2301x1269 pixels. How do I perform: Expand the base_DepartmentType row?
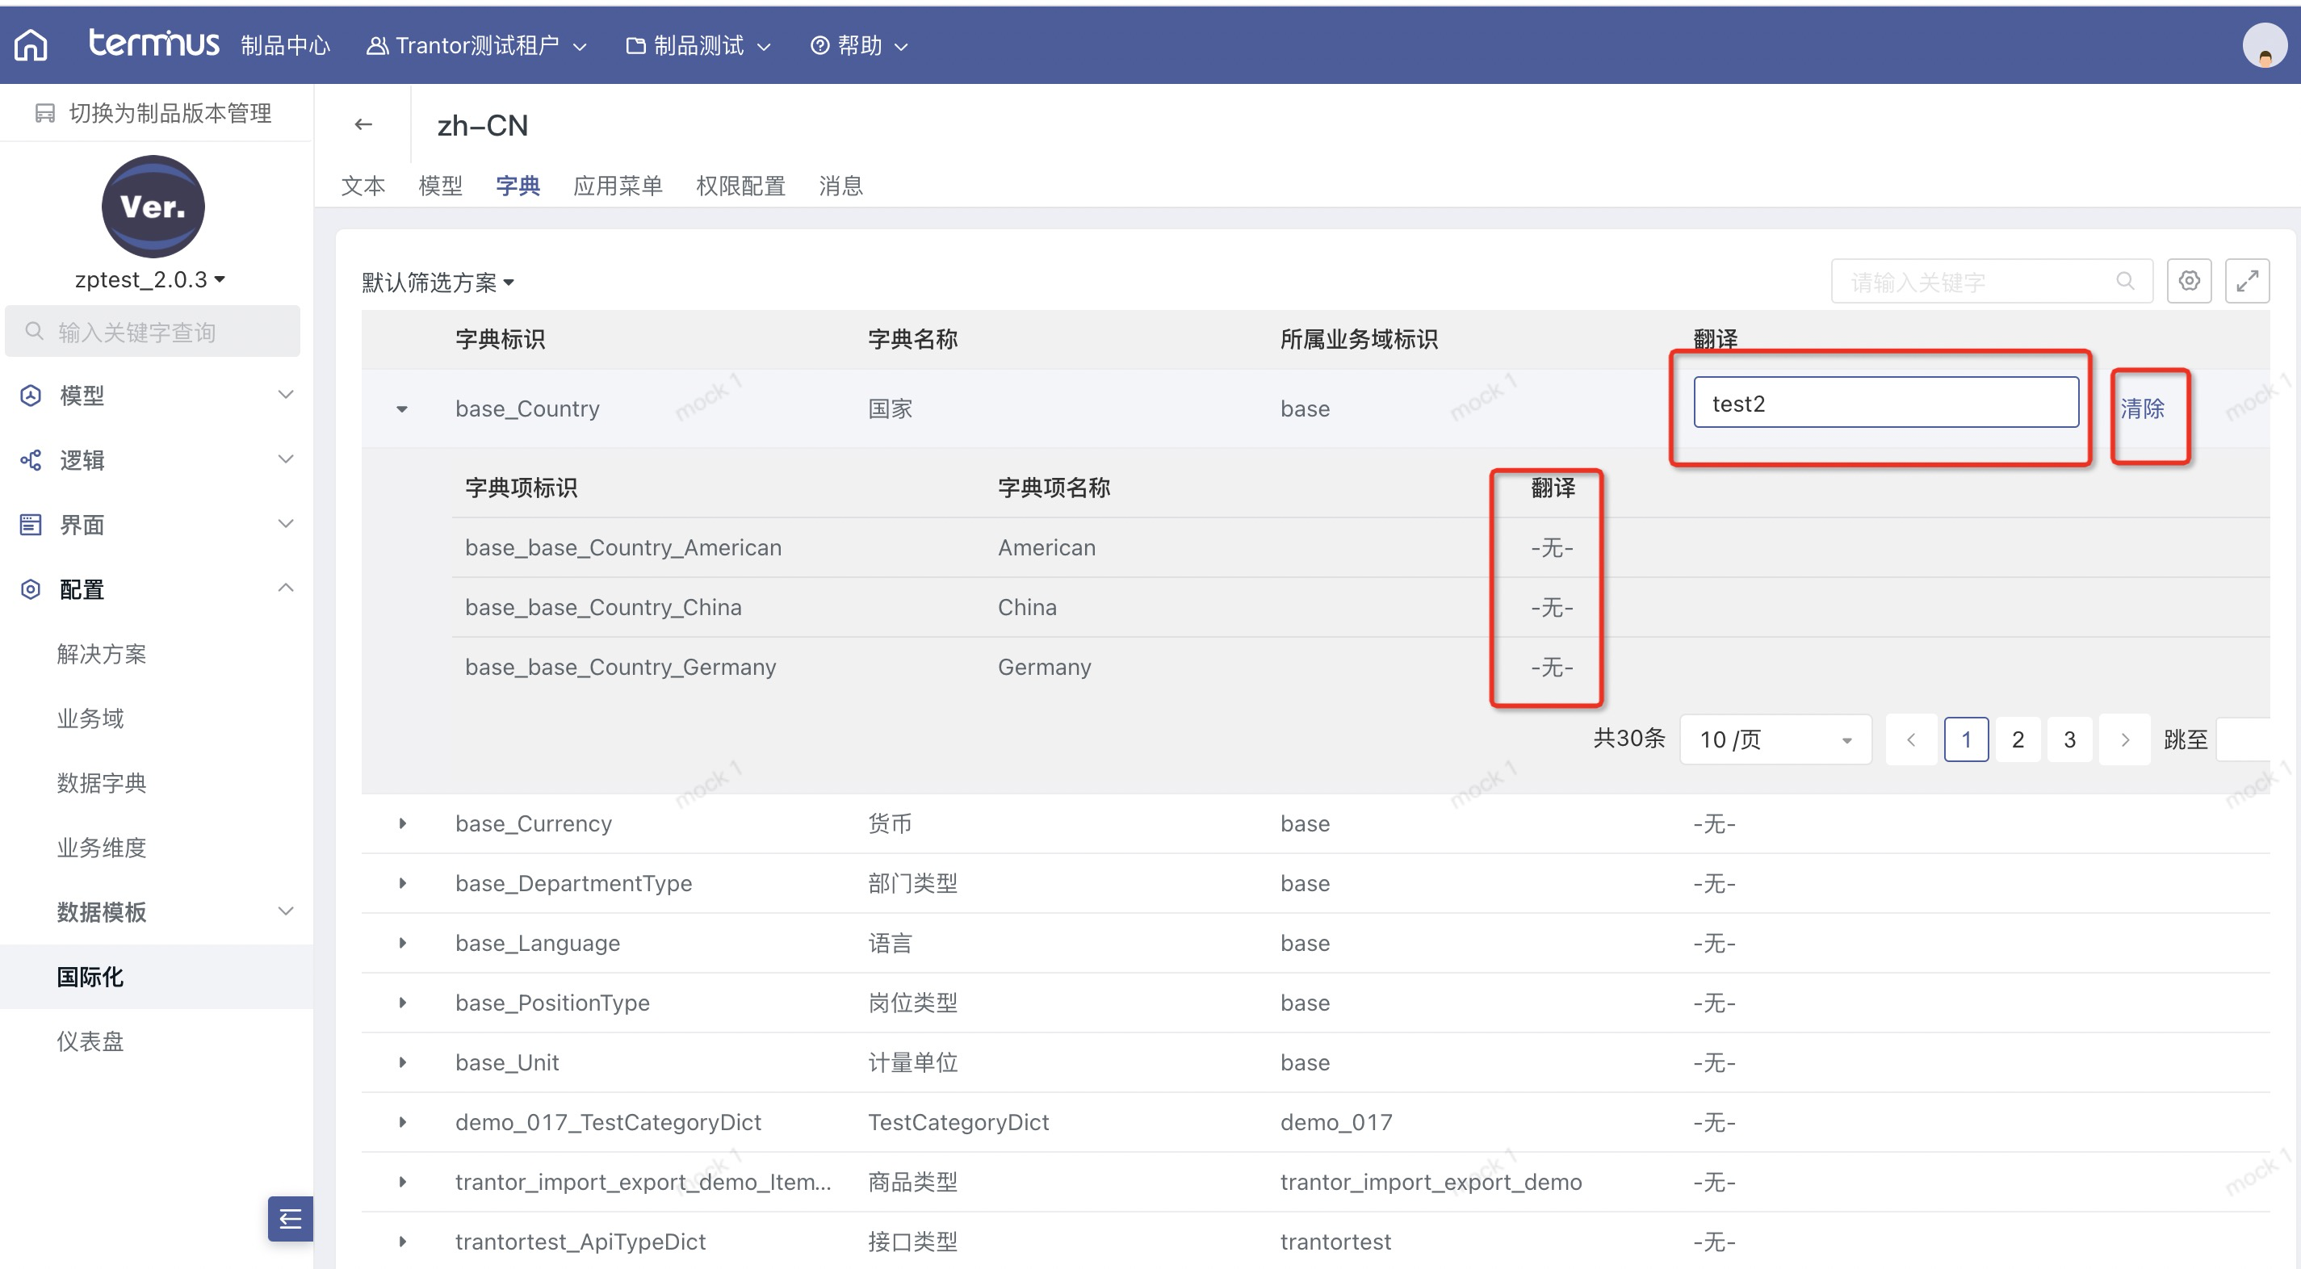402,883
